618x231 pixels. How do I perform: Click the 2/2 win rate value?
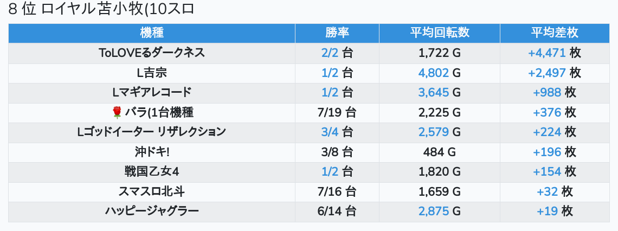[x=330, y=53]
